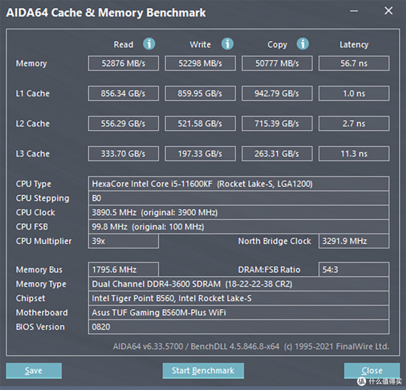406x390 pixels.
Task: Click the CPU Type field HexaCore Intel Core i5-11600KF
Action: 238,184
